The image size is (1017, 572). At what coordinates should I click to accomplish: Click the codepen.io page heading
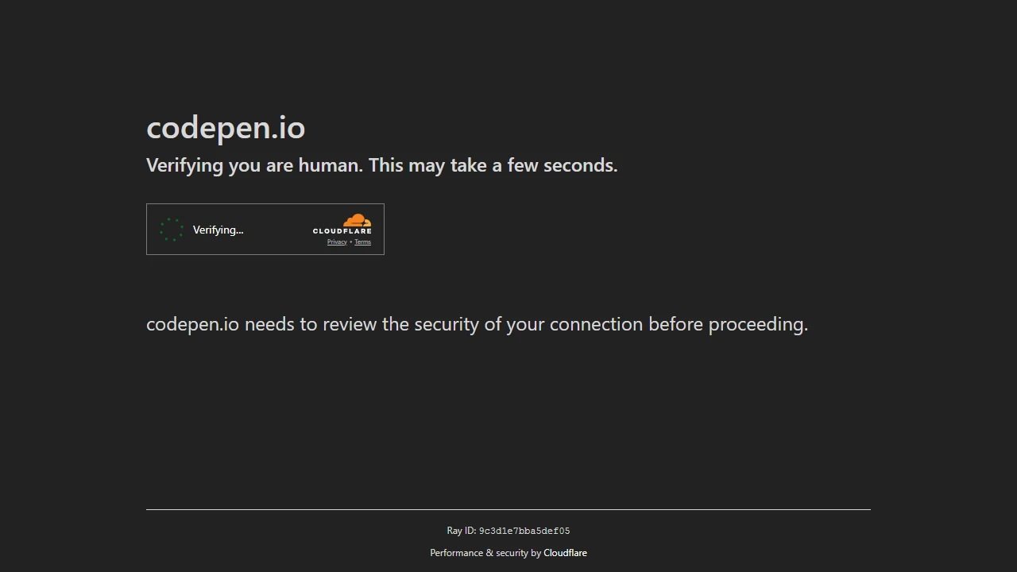click(x=226, y=127)
